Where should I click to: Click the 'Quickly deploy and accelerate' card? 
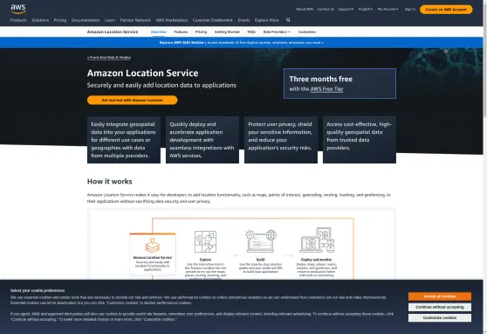202,140
